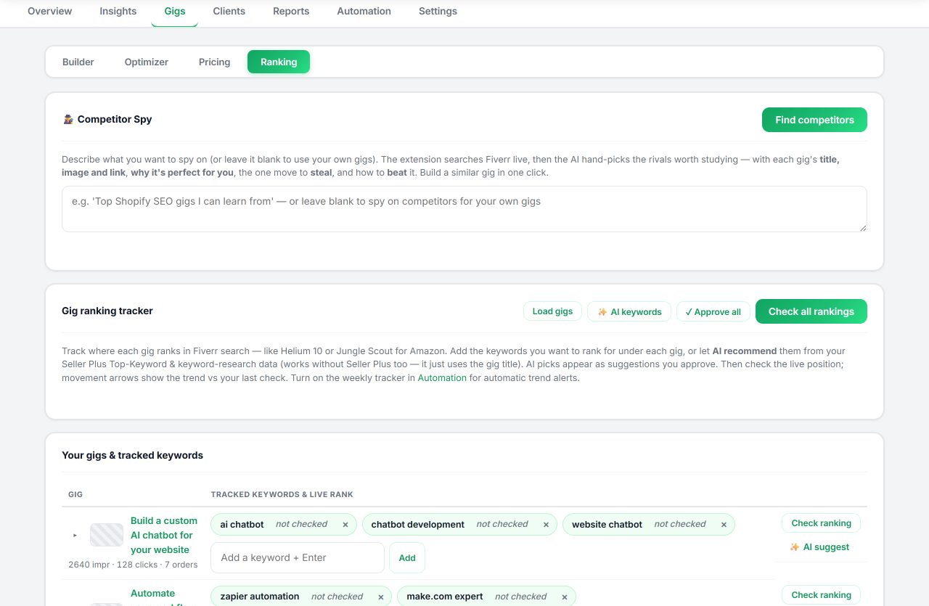
Task: Click inside the Competitor Spy description box
Action: click(x=464, y=209)
